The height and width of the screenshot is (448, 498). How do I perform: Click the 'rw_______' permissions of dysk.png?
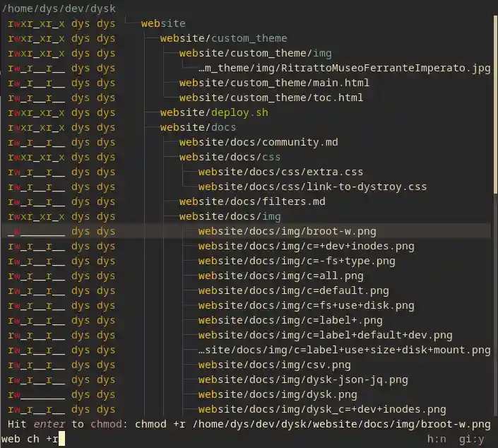[36, 394]
